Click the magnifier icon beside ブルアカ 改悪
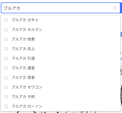 [6, 39]
